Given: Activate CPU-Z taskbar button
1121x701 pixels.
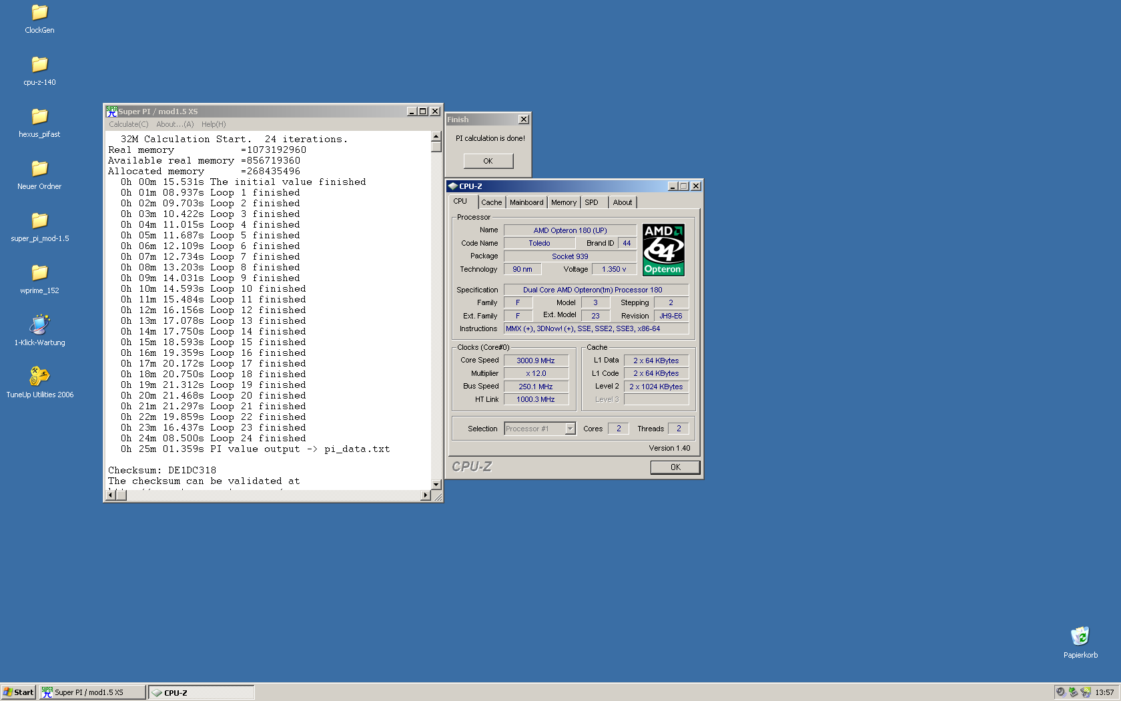Looking at the screenshot, I should (202, 692).
